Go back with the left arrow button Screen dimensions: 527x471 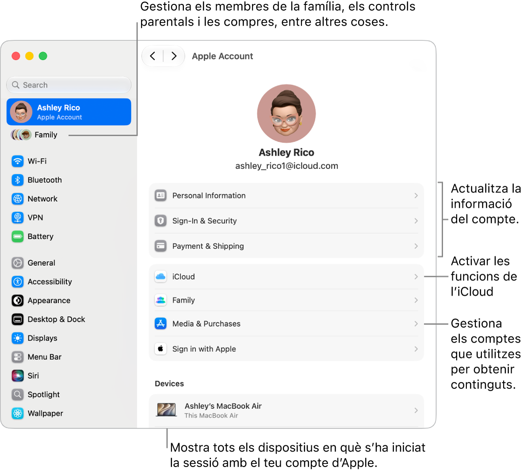pos(153,56)
